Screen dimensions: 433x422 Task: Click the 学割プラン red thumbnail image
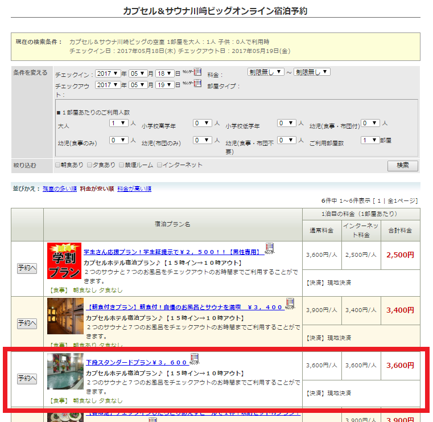point(64,261)
